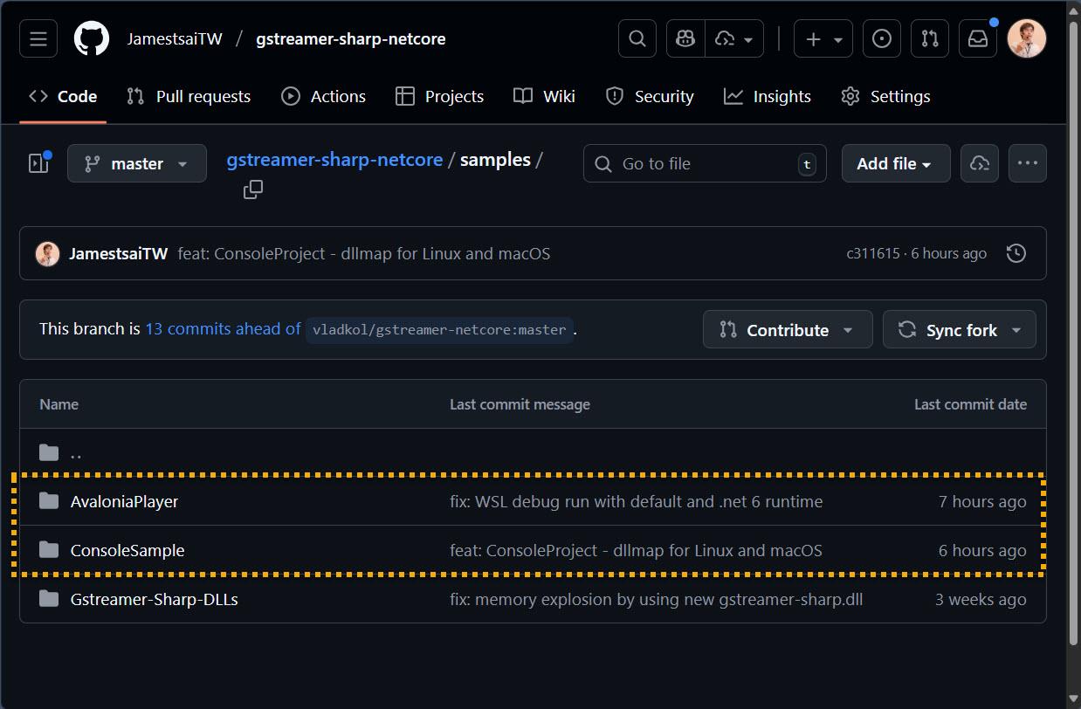Switch to the Insights tab
Image resolution: width=1081 pixels, height=709 pixels.
[x=768, y=96]
